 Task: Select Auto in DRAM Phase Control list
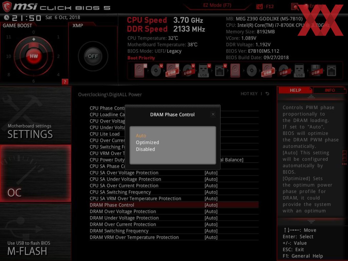(x=141, y=136)
